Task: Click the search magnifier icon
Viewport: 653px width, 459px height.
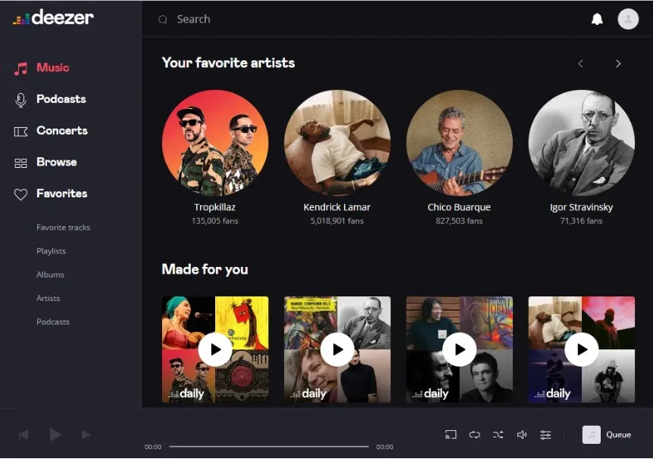Action: tap(163, 20)
